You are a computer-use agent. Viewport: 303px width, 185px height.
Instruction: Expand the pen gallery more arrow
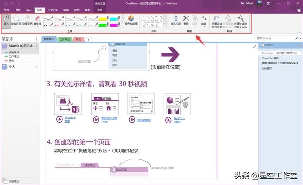(x=122, y=26)
